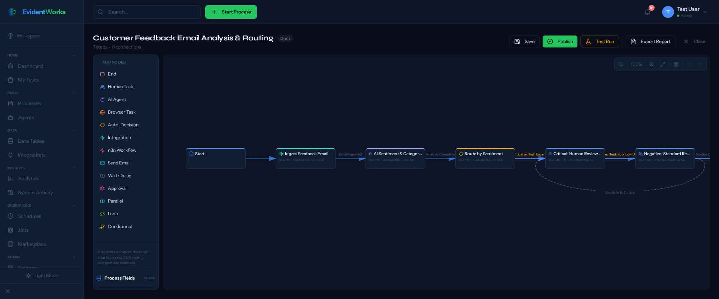Go to Dashboard
This screenshot has width=719, height=299.
tap(42, 66)
